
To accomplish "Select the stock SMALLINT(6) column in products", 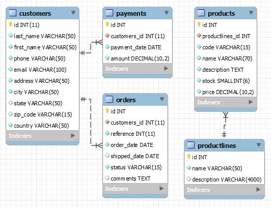I will pyautogui.click(x=226, y=81).
